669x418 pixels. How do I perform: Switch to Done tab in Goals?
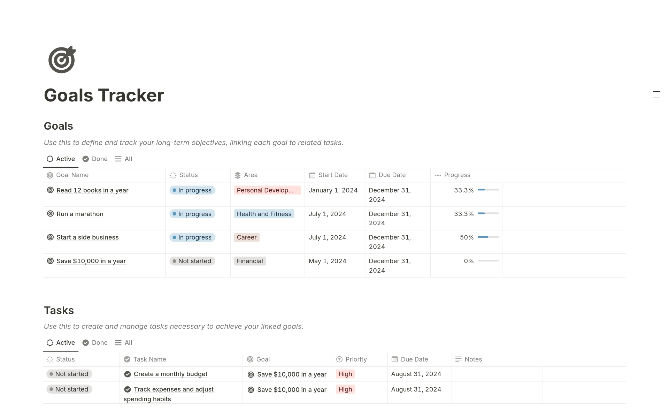coord(95,159)
